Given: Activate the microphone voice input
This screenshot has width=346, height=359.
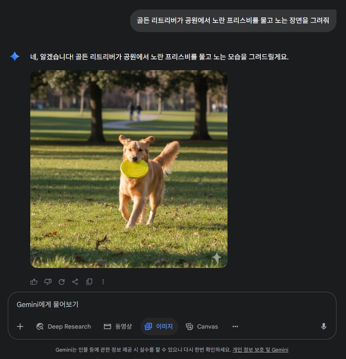Looking at the screenshot, I should [324, 326].
